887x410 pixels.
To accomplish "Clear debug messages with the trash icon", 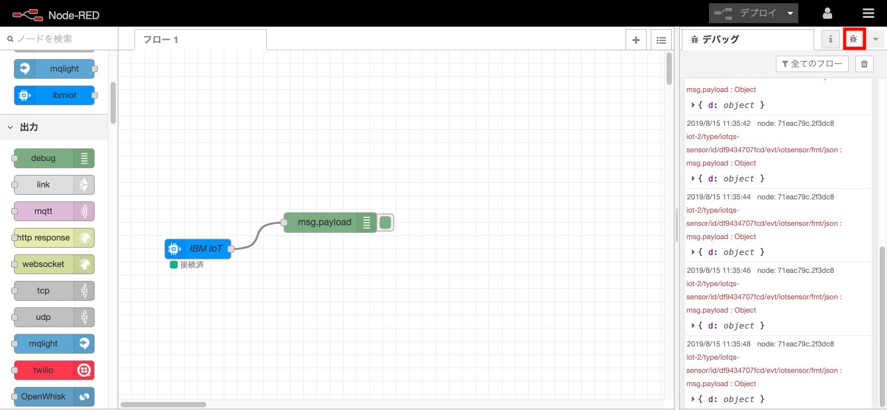I will click(x=864, y=64).
